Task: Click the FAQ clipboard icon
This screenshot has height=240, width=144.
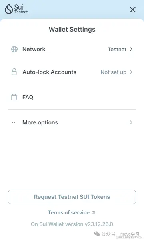Action: click(14, 97)
